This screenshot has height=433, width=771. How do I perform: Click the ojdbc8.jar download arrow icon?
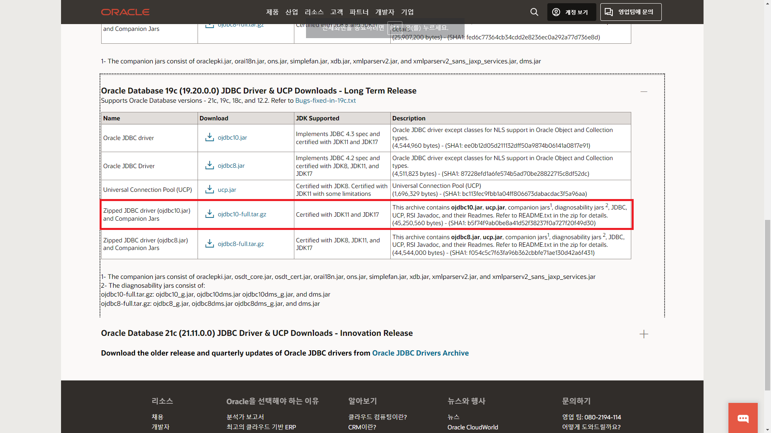pos(210,165)
